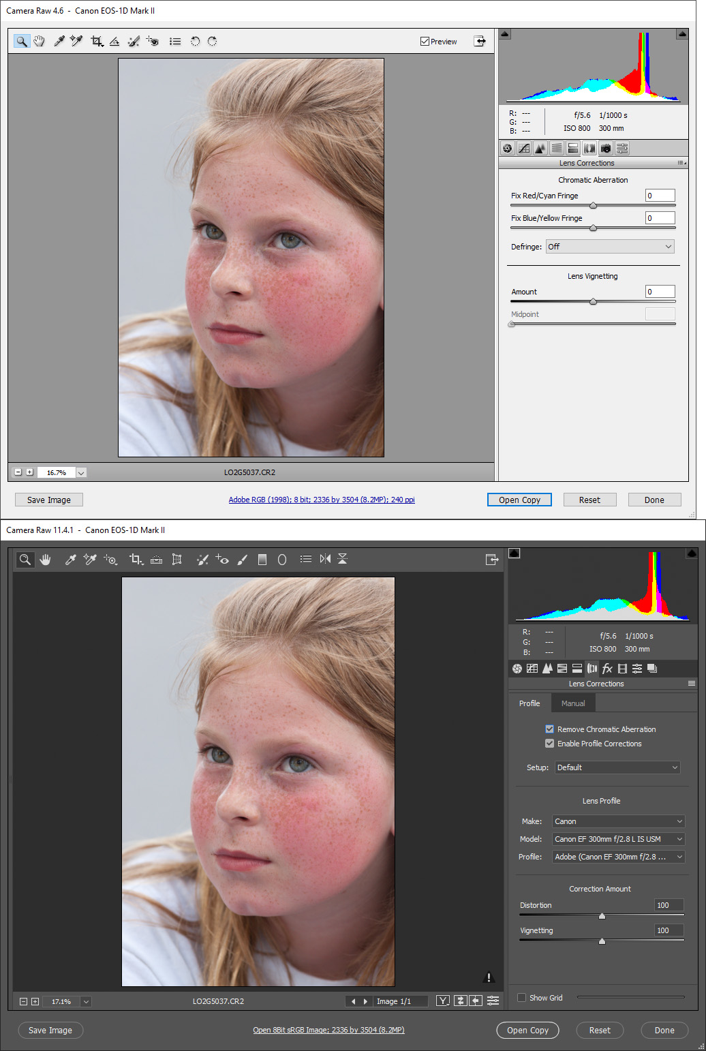Select the Zoom tool in Camera Raw 4.6

[x=22, y=41]
